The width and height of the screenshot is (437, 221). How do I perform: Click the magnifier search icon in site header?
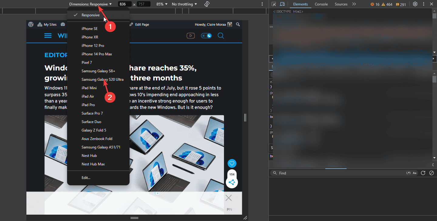pos(221,36)
